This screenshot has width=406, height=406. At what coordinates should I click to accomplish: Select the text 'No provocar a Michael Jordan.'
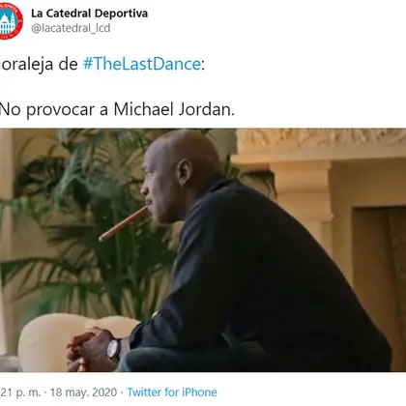click(117, 109)
